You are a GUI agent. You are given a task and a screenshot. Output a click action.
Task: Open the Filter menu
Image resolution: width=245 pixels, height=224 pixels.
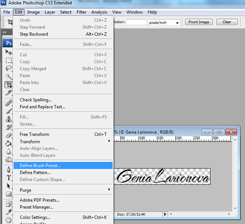pyautogui.click(x=81, y=12)
